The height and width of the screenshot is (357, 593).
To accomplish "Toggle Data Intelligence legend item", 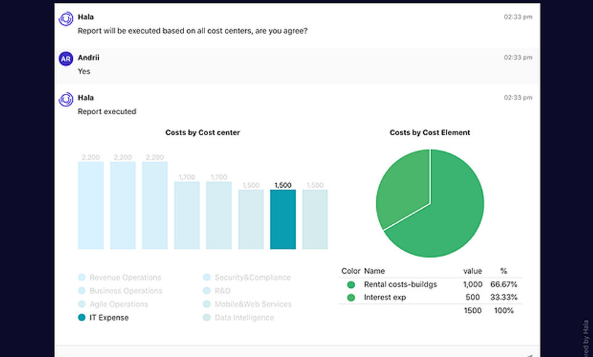I will pyautogui.click(x=238, y=317).
